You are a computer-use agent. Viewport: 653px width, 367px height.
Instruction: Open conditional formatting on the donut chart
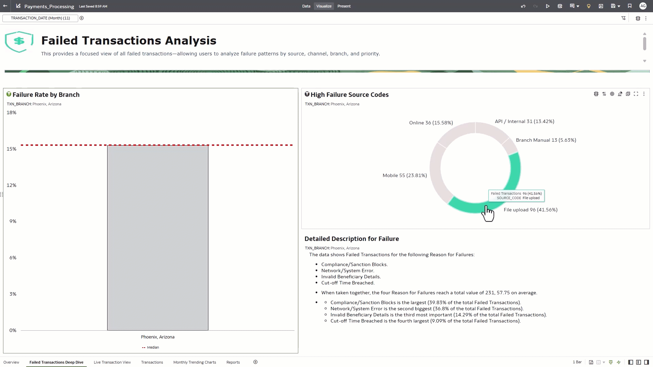click(x=596, y=94)
